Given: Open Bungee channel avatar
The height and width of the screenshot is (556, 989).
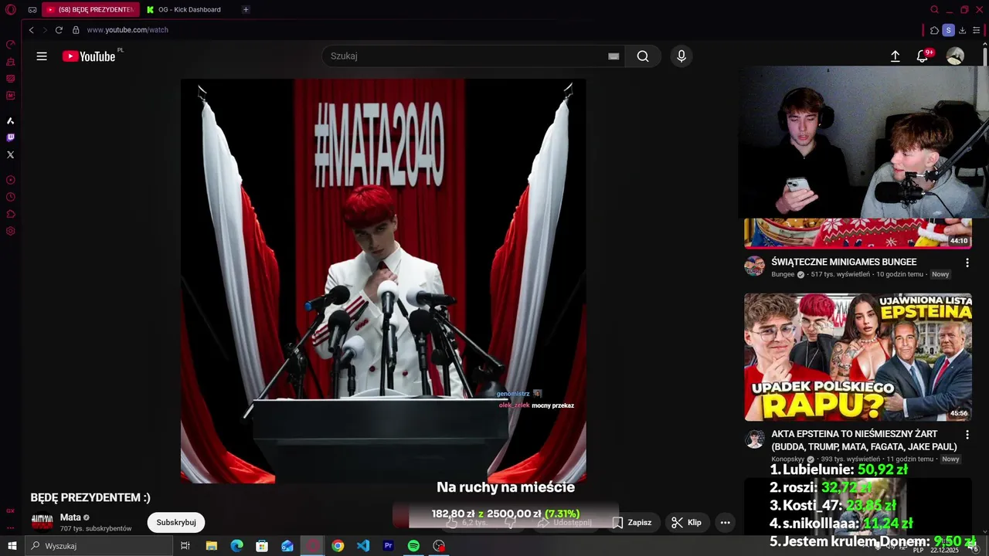Looking at the screenshot, I should point(754,266).
